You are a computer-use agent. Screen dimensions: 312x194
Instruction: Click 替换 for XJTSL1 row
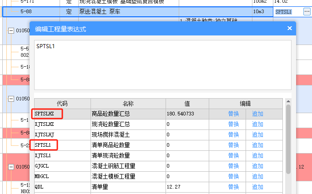(233, 155)
